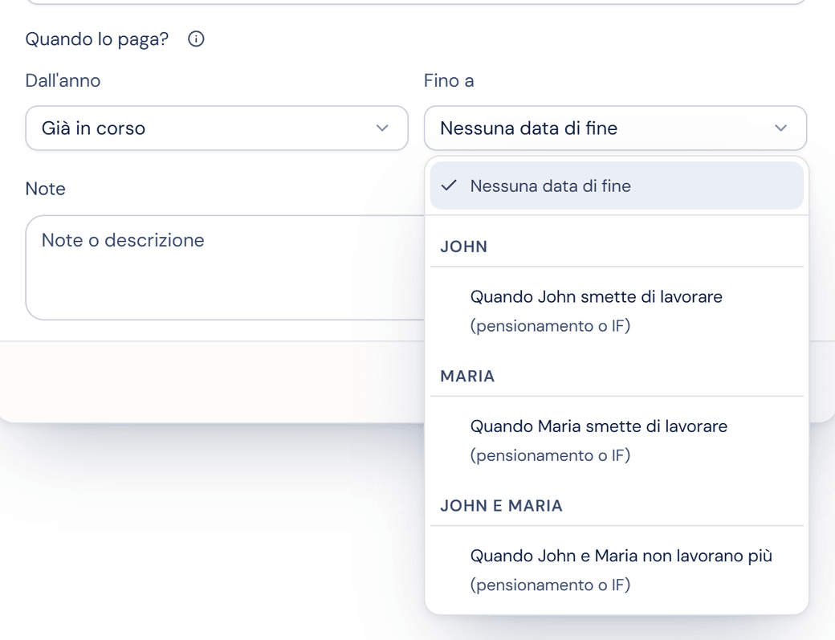Screen dimensions: 835x640
Task: Click the info icon next to Quando lo paga?
Action: pyautogui.click(x=196, y=39)
